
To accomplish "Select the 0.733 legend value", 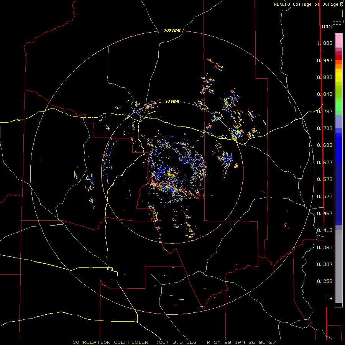I will [x=325, y=128].
